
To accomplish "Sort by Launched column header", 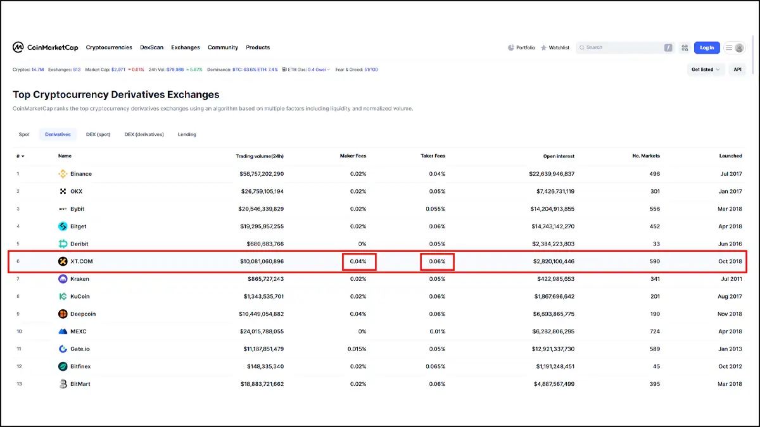I will 730,156.
